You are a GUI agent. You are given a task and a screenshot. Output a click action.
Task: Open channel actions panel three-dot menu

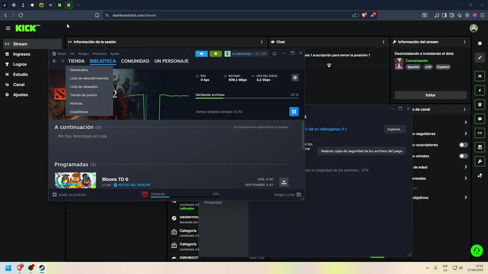464,109
